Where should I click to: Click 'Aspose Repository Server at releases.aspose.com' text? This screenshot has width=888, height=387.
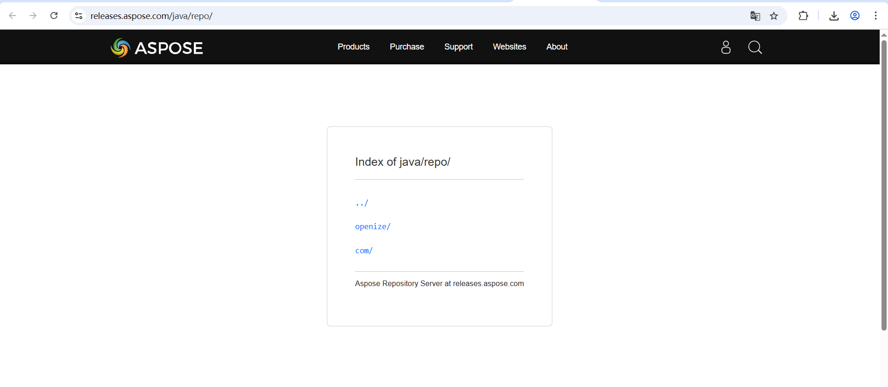(x=439, y=283)
